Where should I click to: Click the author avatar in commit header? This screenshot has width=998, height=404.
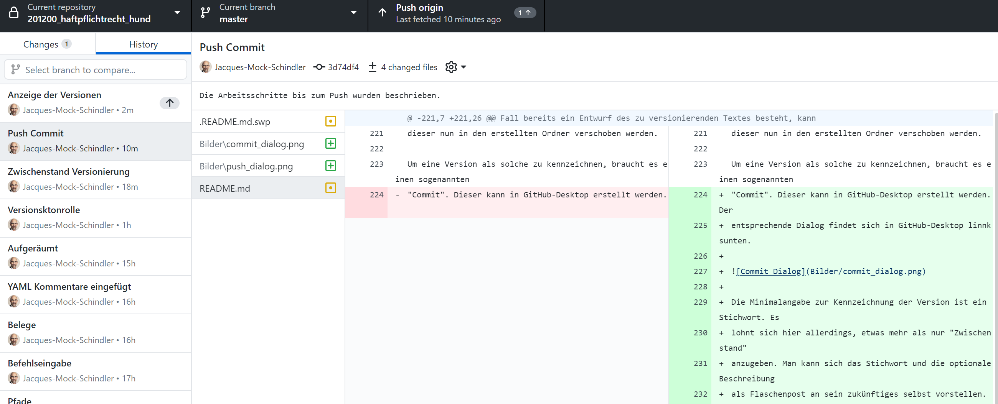click(205, 67)
